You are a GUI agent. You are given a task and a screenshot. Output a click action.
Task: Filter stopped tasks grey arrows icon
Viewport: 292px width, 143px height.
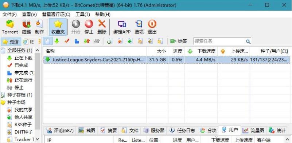coord(97,41)
